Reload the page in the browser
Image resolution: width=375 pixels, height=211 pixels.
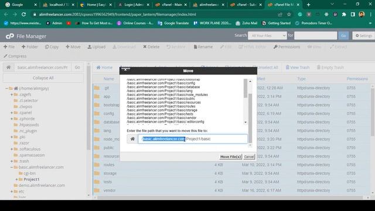coord(23,14)
